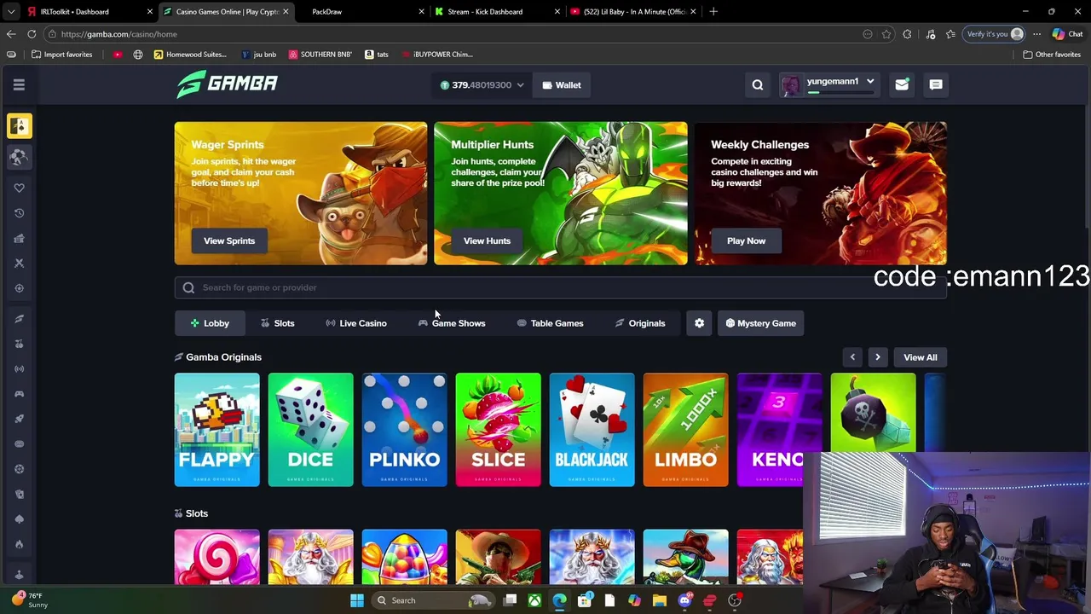The height and width of the screenshot is (614, 1091).
Task: Click View Sprints button
Action: click(x=229, y=240)
